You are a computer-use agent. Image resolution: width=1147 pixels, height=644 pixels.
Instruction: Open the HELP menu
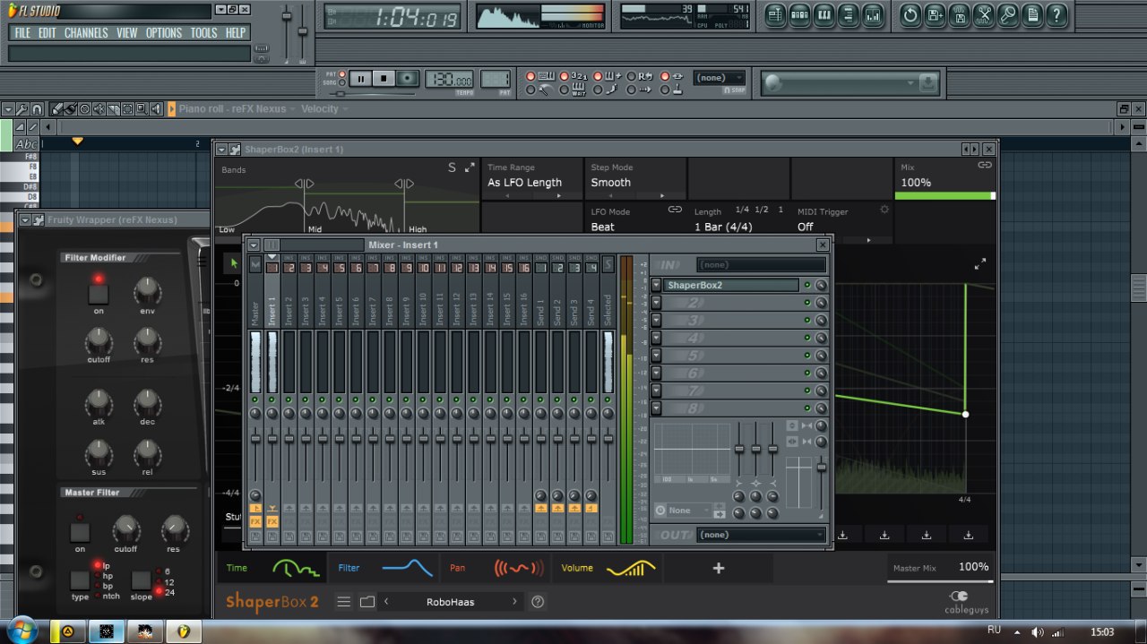click(x=236, y=32)
